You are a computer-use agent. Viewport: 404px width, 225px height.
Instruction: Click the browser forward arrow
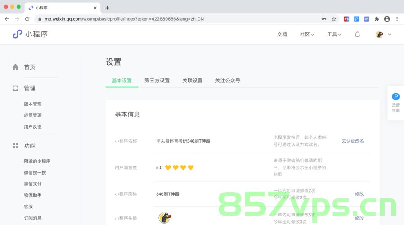click(17, 19)
